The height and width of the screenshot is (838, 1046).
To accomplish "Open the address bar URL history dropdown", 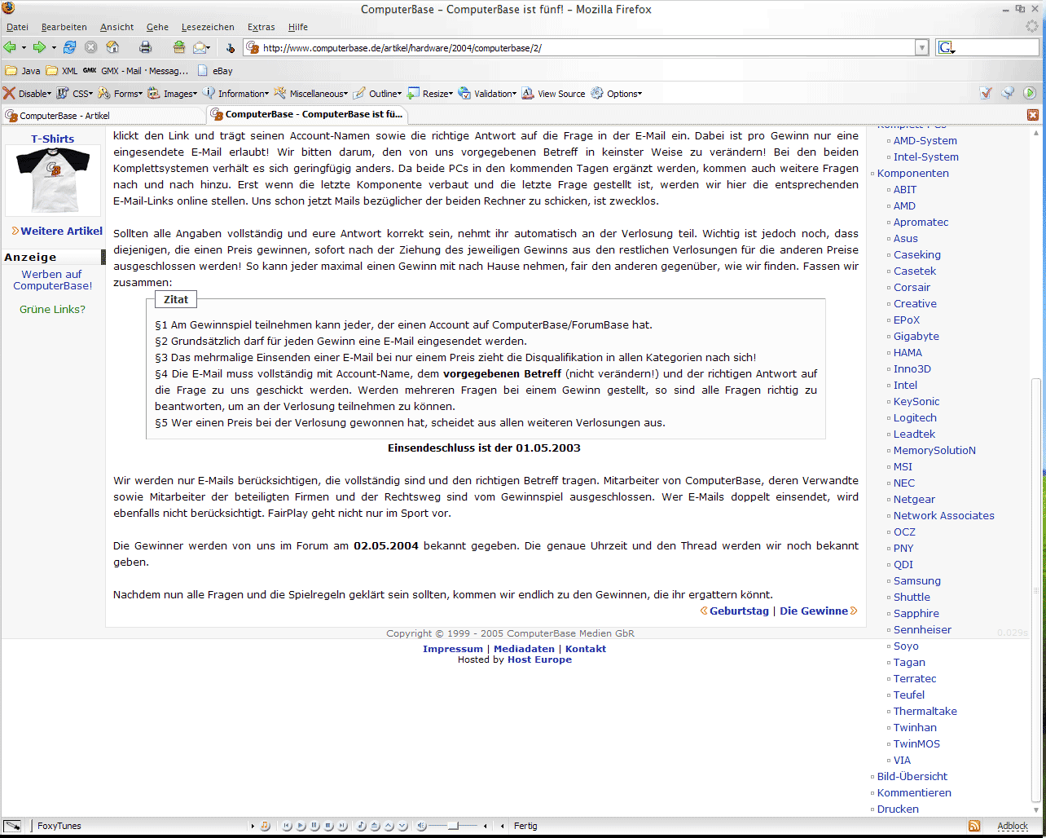I will pos(922,48).
